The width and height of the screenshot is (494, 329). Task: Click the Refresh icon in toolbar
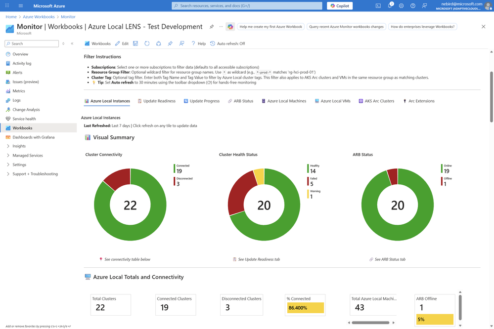(x=147, y=44)
